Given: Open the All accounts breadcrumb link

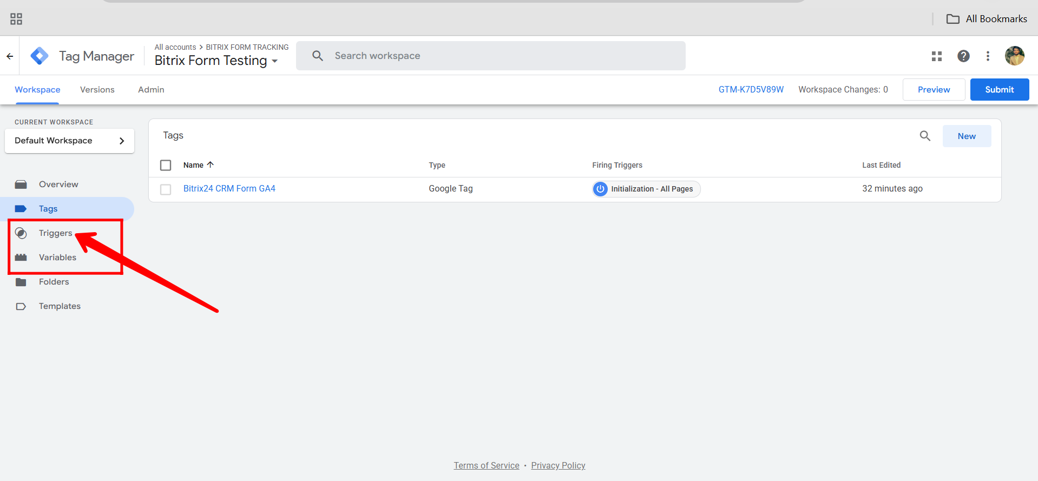Looking at the screenshot, I should click(175, 47).
